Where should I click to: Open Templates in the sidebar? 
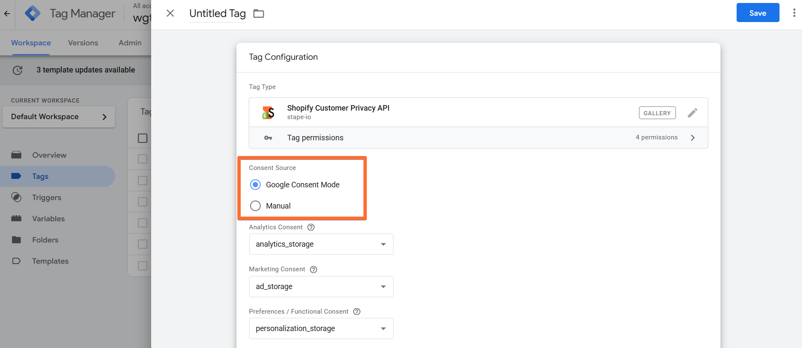pyautogui.click(x=50, y=261)
